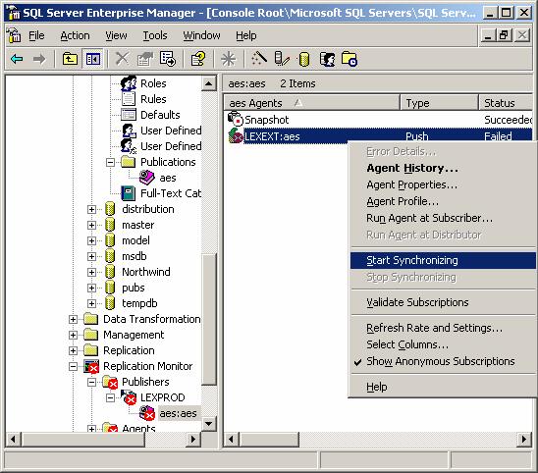538x473 pixels.
Task: Sort by Type column header
Action: (x=439, y=103)
